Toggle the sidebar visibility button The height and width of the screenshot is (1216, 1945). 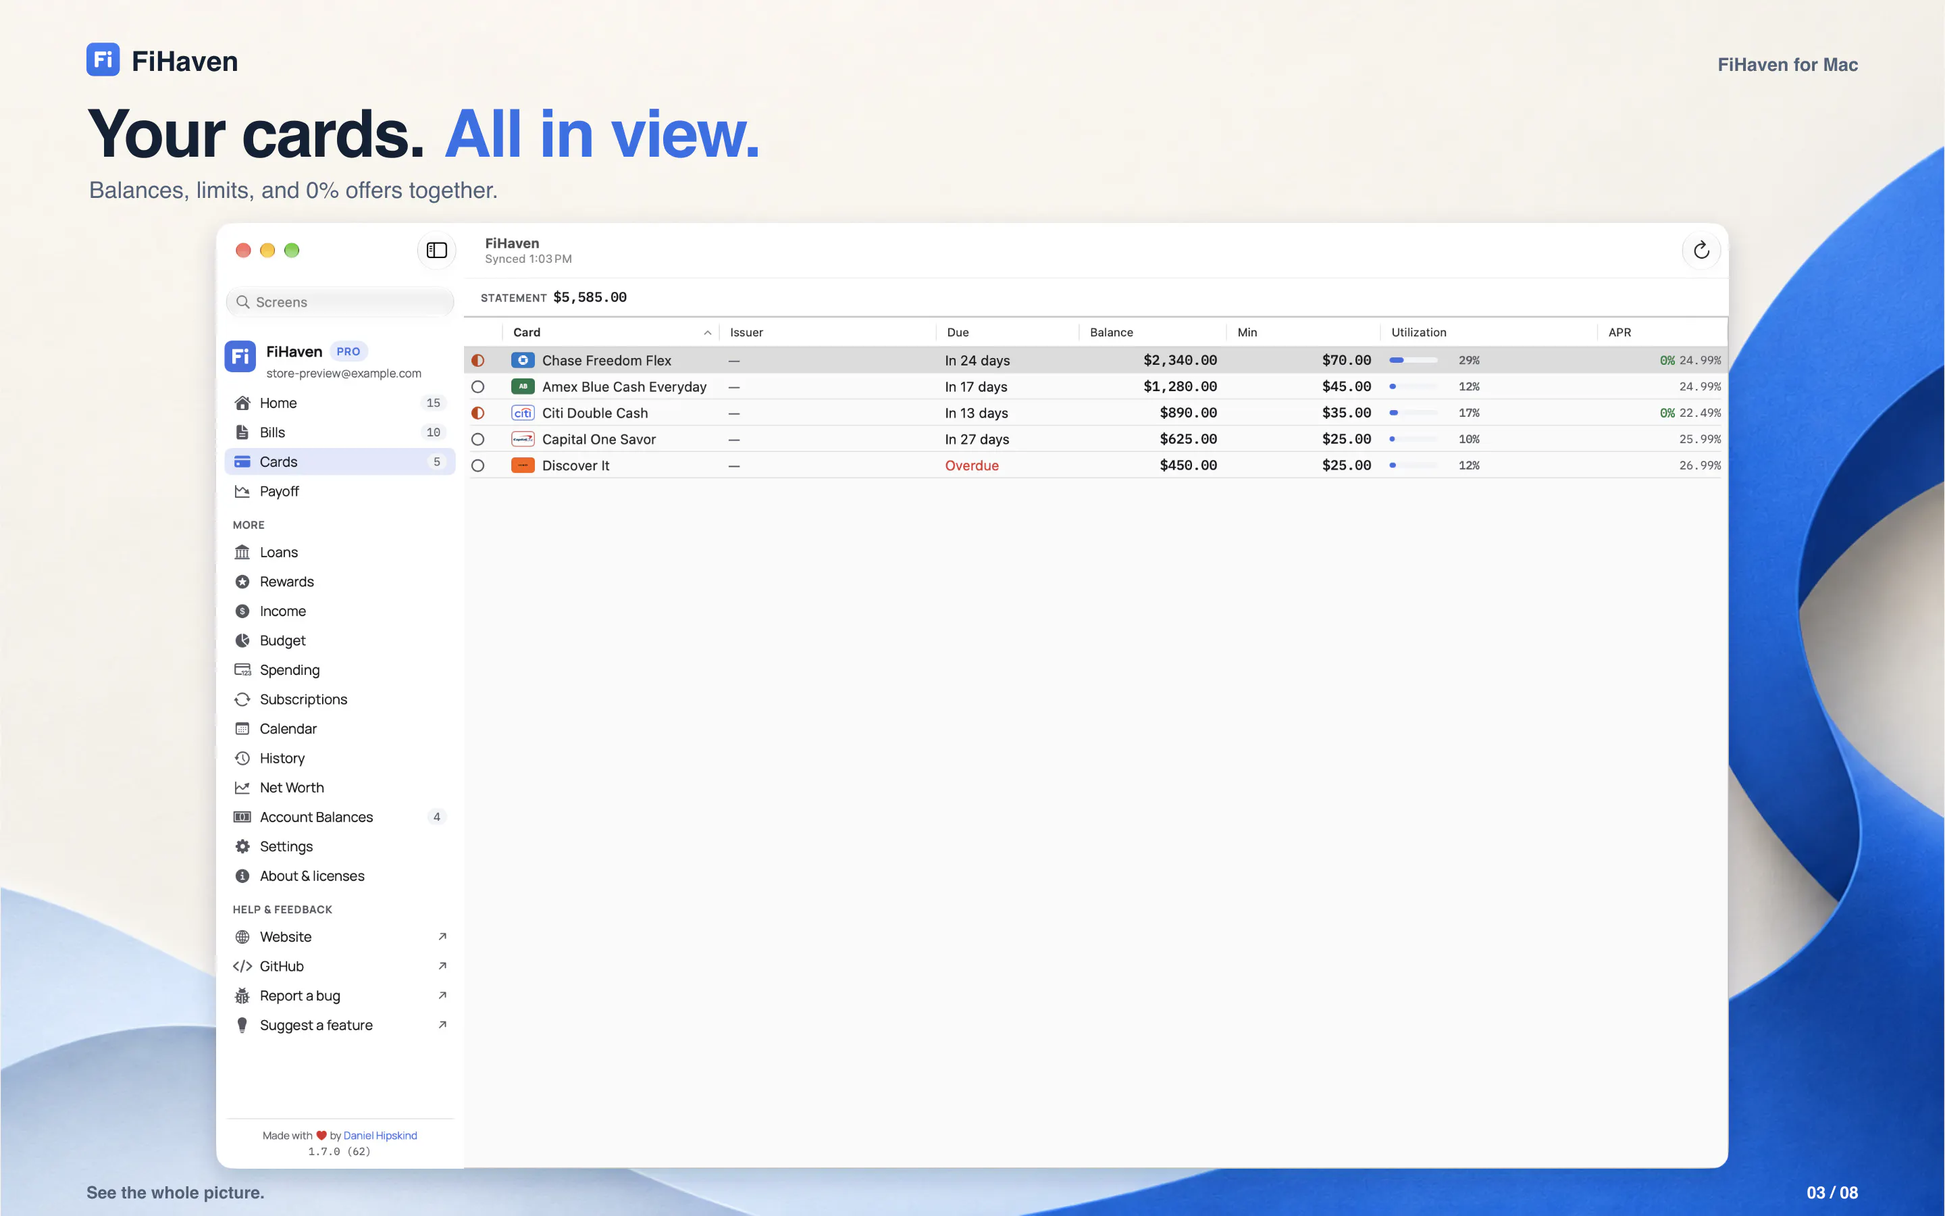(436, 250)
